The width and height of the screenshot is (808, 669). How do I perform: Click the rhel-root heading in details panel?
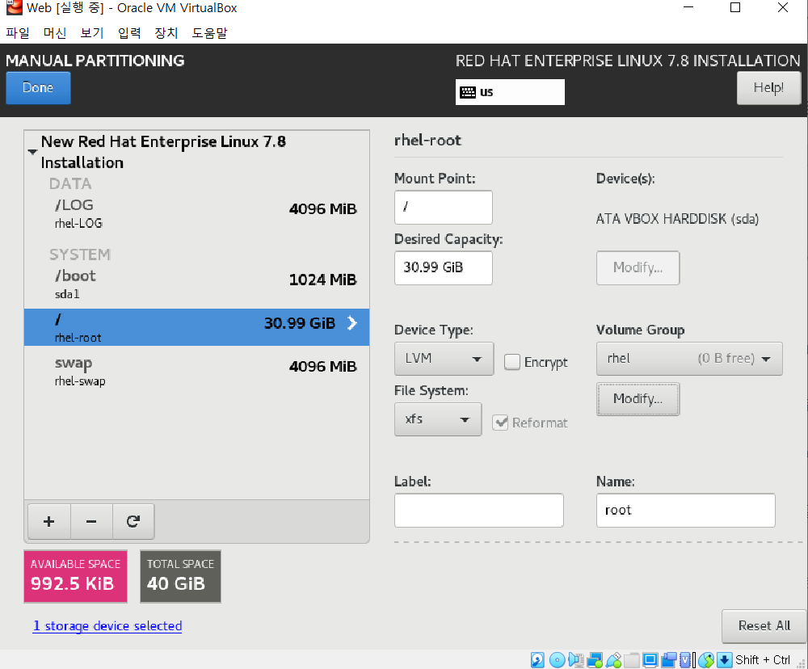tap(427, 141)
